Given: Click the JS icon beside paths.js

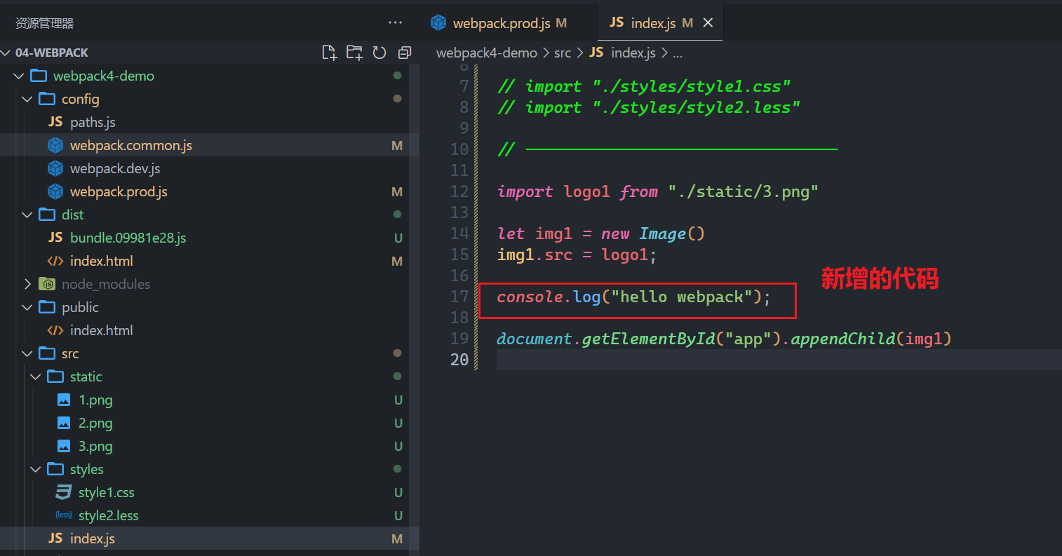Looking at the screenshot, I should click(55, 122).
